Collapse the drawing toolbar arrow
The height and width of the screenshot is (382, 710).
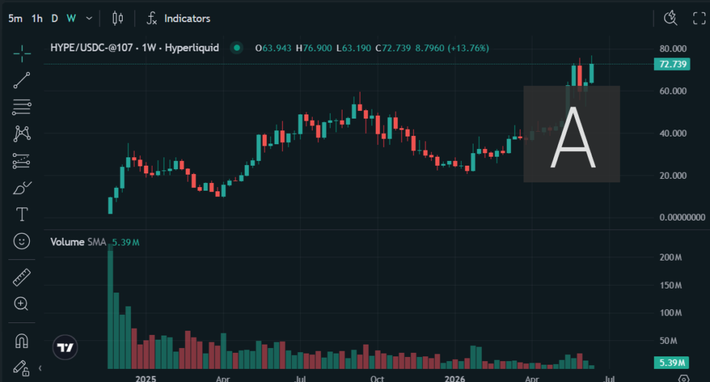point(40,368)
